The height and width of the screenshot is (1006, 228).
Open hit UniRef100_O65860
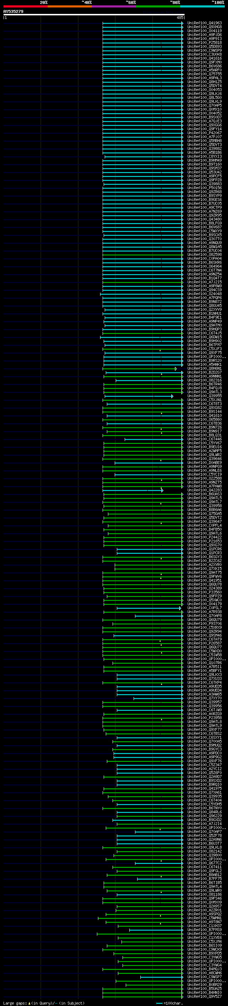click(x=204, y=419)
